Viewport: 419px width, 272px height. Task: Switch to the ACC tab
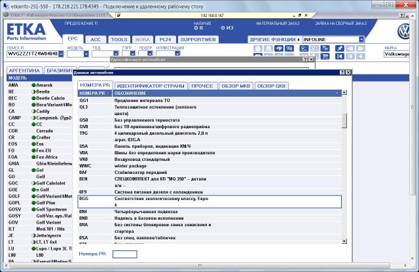coord(96,40)
